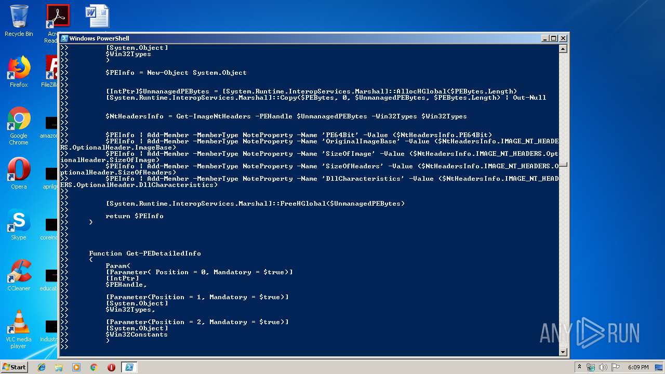Click the 'Parameter(Position = 2' line

[197, 322]
